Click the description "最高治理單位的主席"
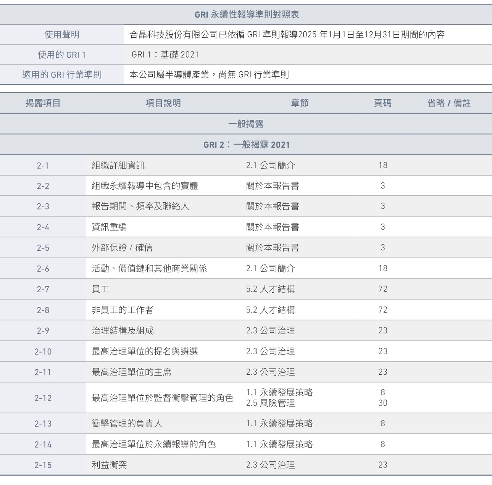 tap(132, 372)
